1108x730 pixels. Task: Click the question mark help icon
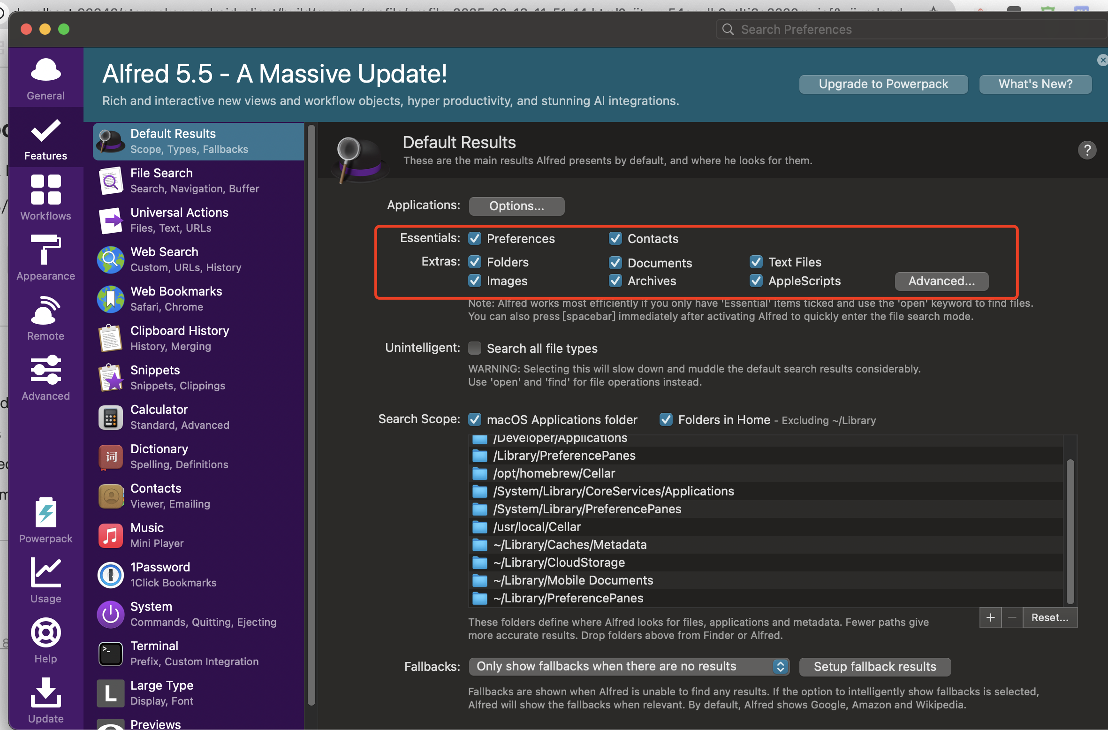(x=1086, y=150)
